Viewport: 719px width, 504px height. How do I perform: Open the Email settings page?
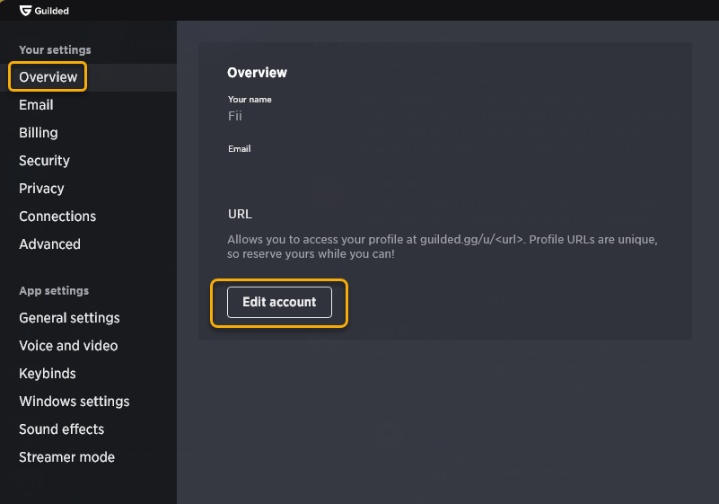(x=36, y=105)
